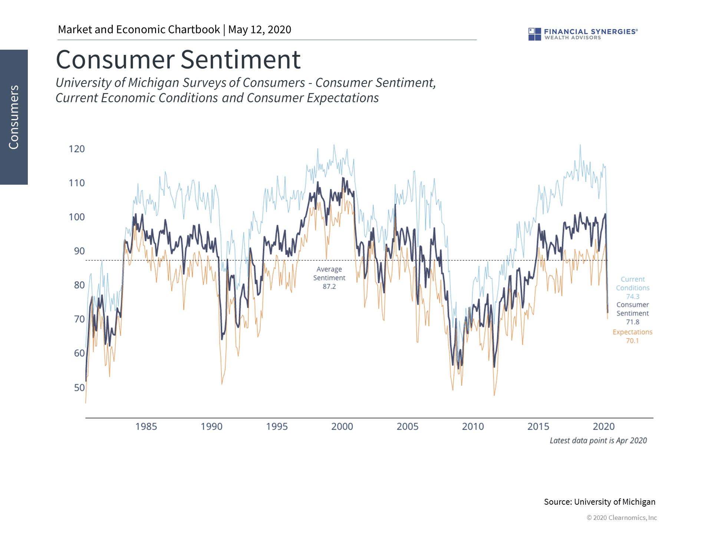Image resolution: width=712 pixels, height=534 pixels.
Task: Click the x-axis label 1990
Action: click(212, 426)
